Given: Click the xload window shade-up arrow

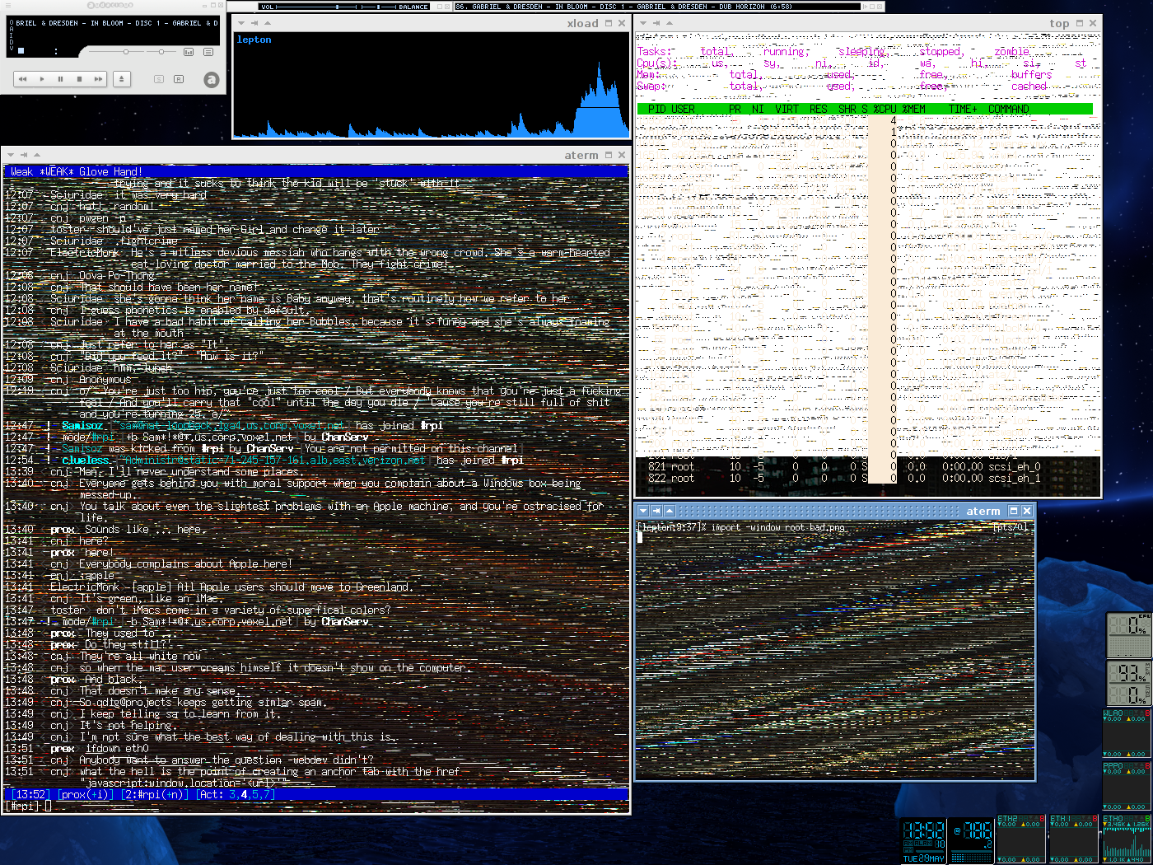Looking at the screenshot, I should coord(268,23).
